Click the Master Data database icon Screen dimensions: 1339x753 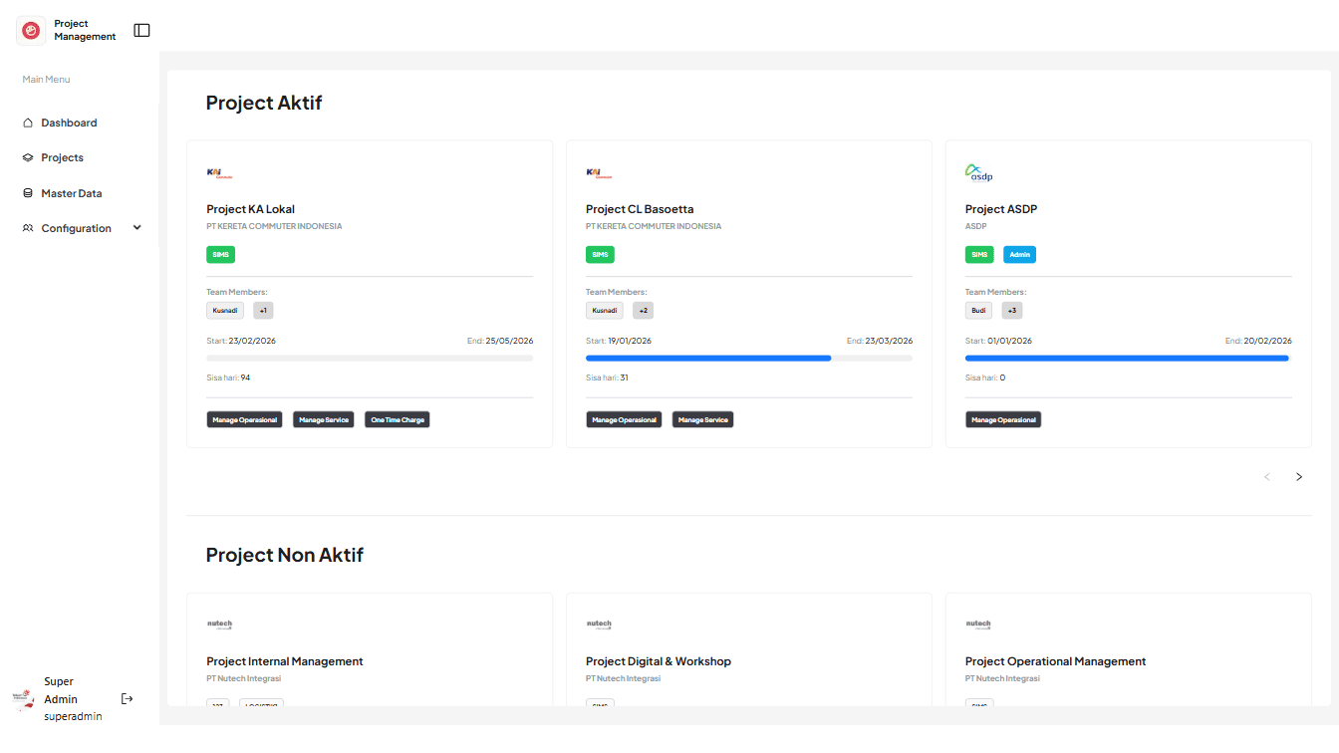pyautogui.click(x=28, y=193)
